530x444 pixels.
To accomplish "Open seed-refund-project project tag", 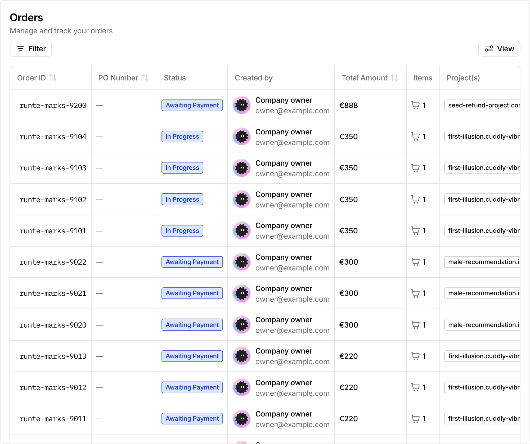I will [x=482, y=105].
